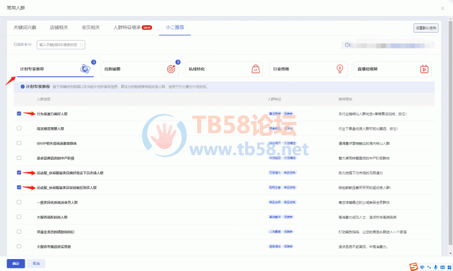
Task: Click the 人群信息 column header
Action: coord(43,99)
